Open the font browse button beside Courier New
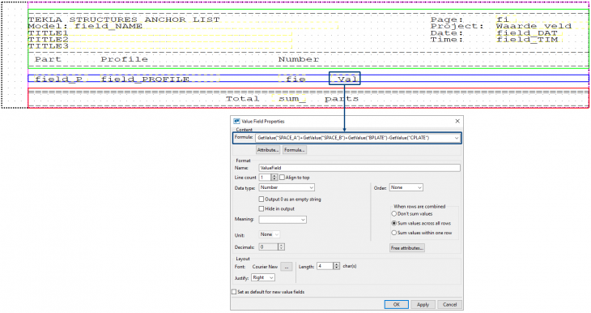 [287, 267]
